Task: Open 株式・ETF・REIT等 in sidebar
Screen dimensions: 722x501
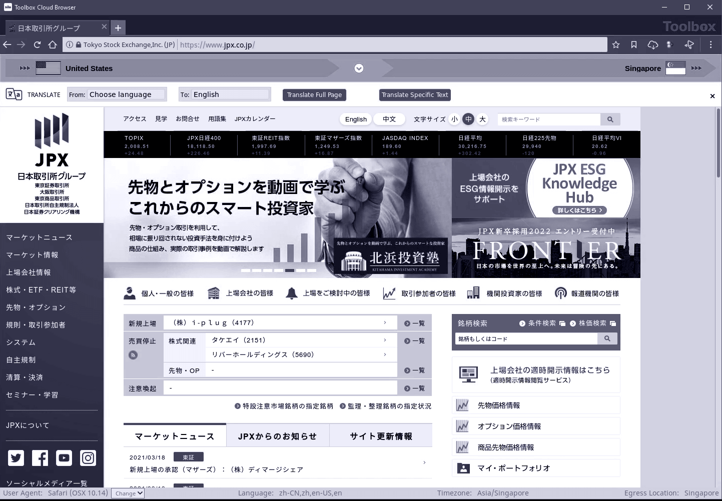Action: coord(41,290)
